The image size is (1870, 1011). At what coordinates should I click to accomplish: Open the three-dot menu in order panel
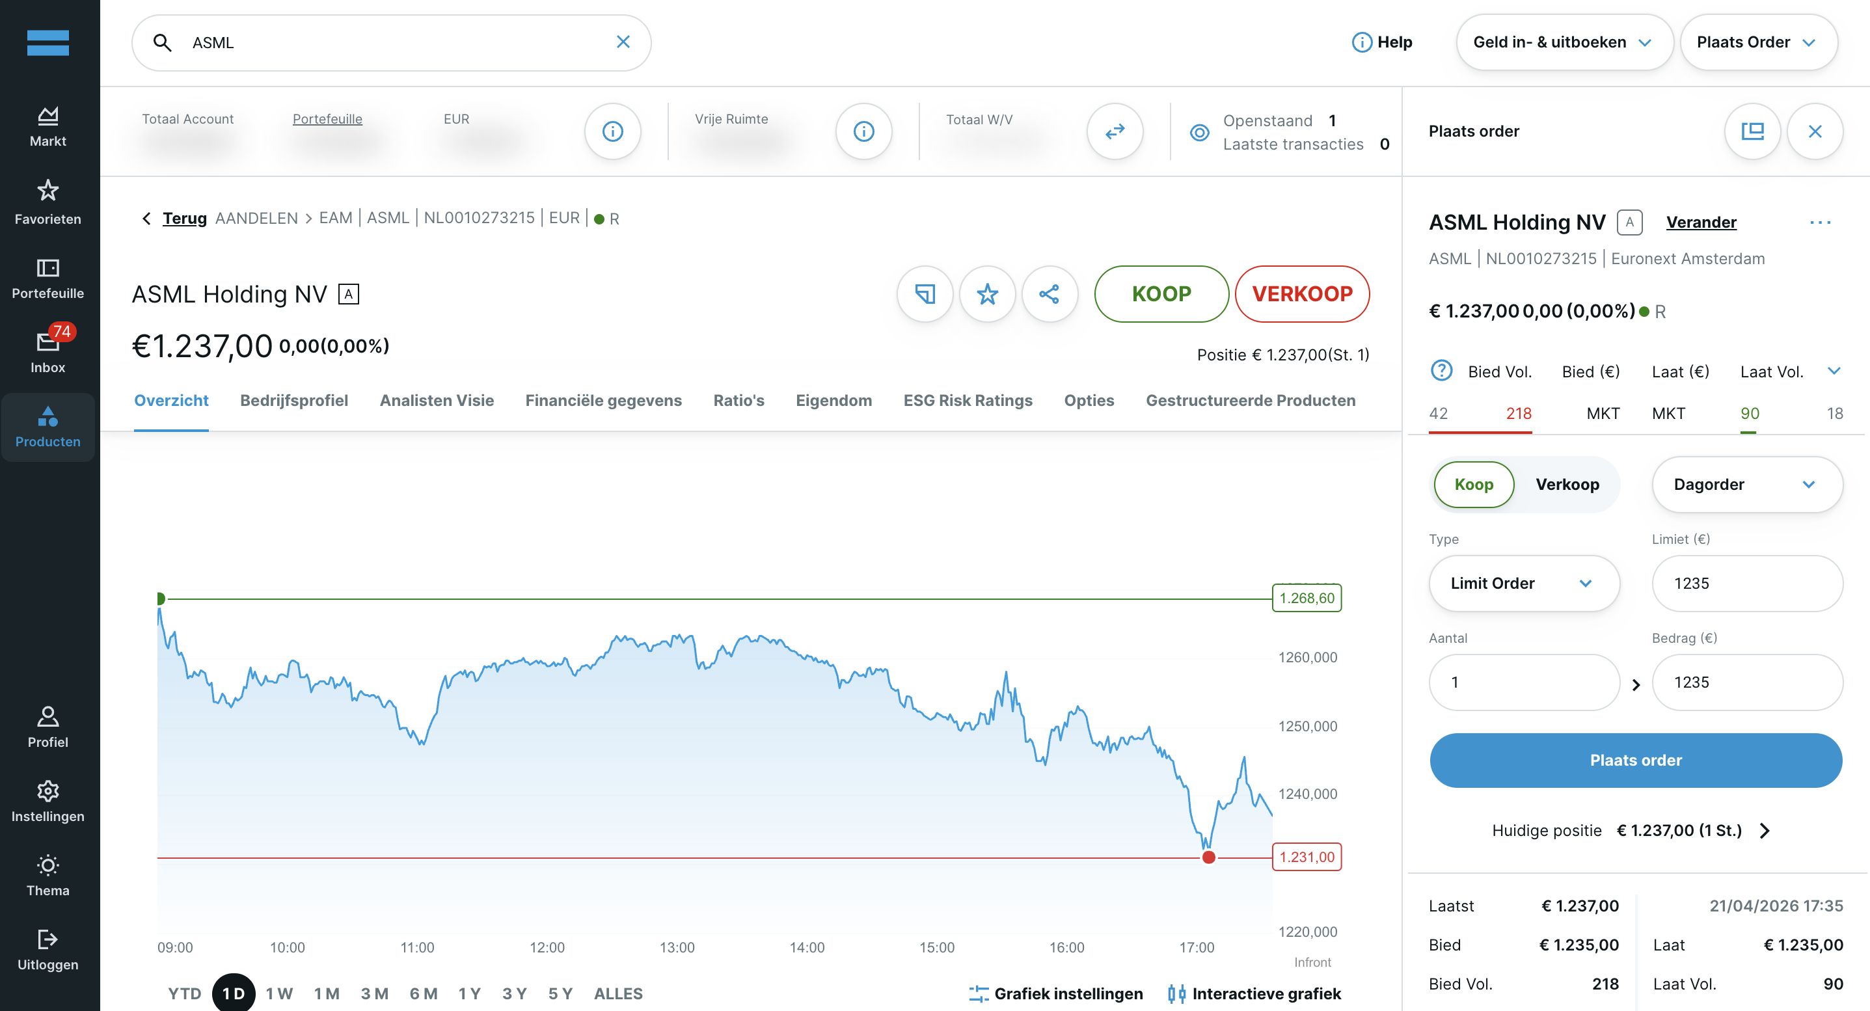coord(1820,222)
